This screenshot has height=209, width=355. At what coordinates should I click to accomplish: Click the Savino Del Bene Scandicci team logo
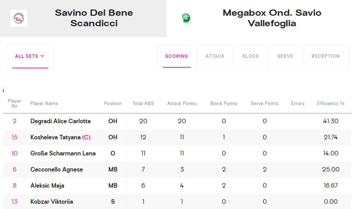tap(19, 18)
